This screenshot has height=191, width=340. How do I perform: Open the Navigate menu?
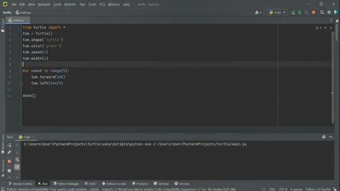[44, 4]
